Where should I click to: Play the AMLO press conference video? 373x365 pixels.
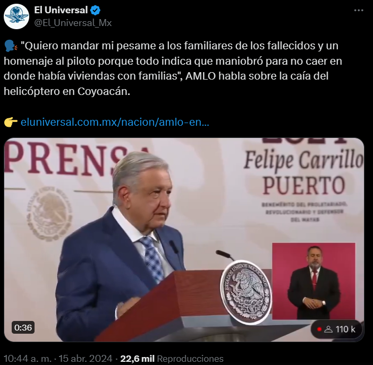point(184,240)
